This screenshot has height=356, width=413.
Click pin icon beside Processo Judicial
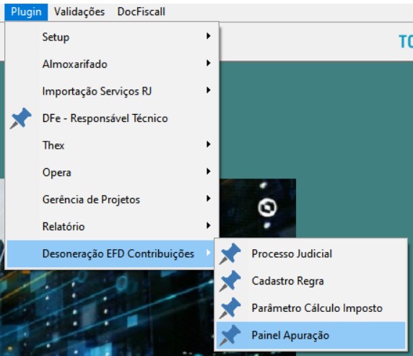coord(230,253)
